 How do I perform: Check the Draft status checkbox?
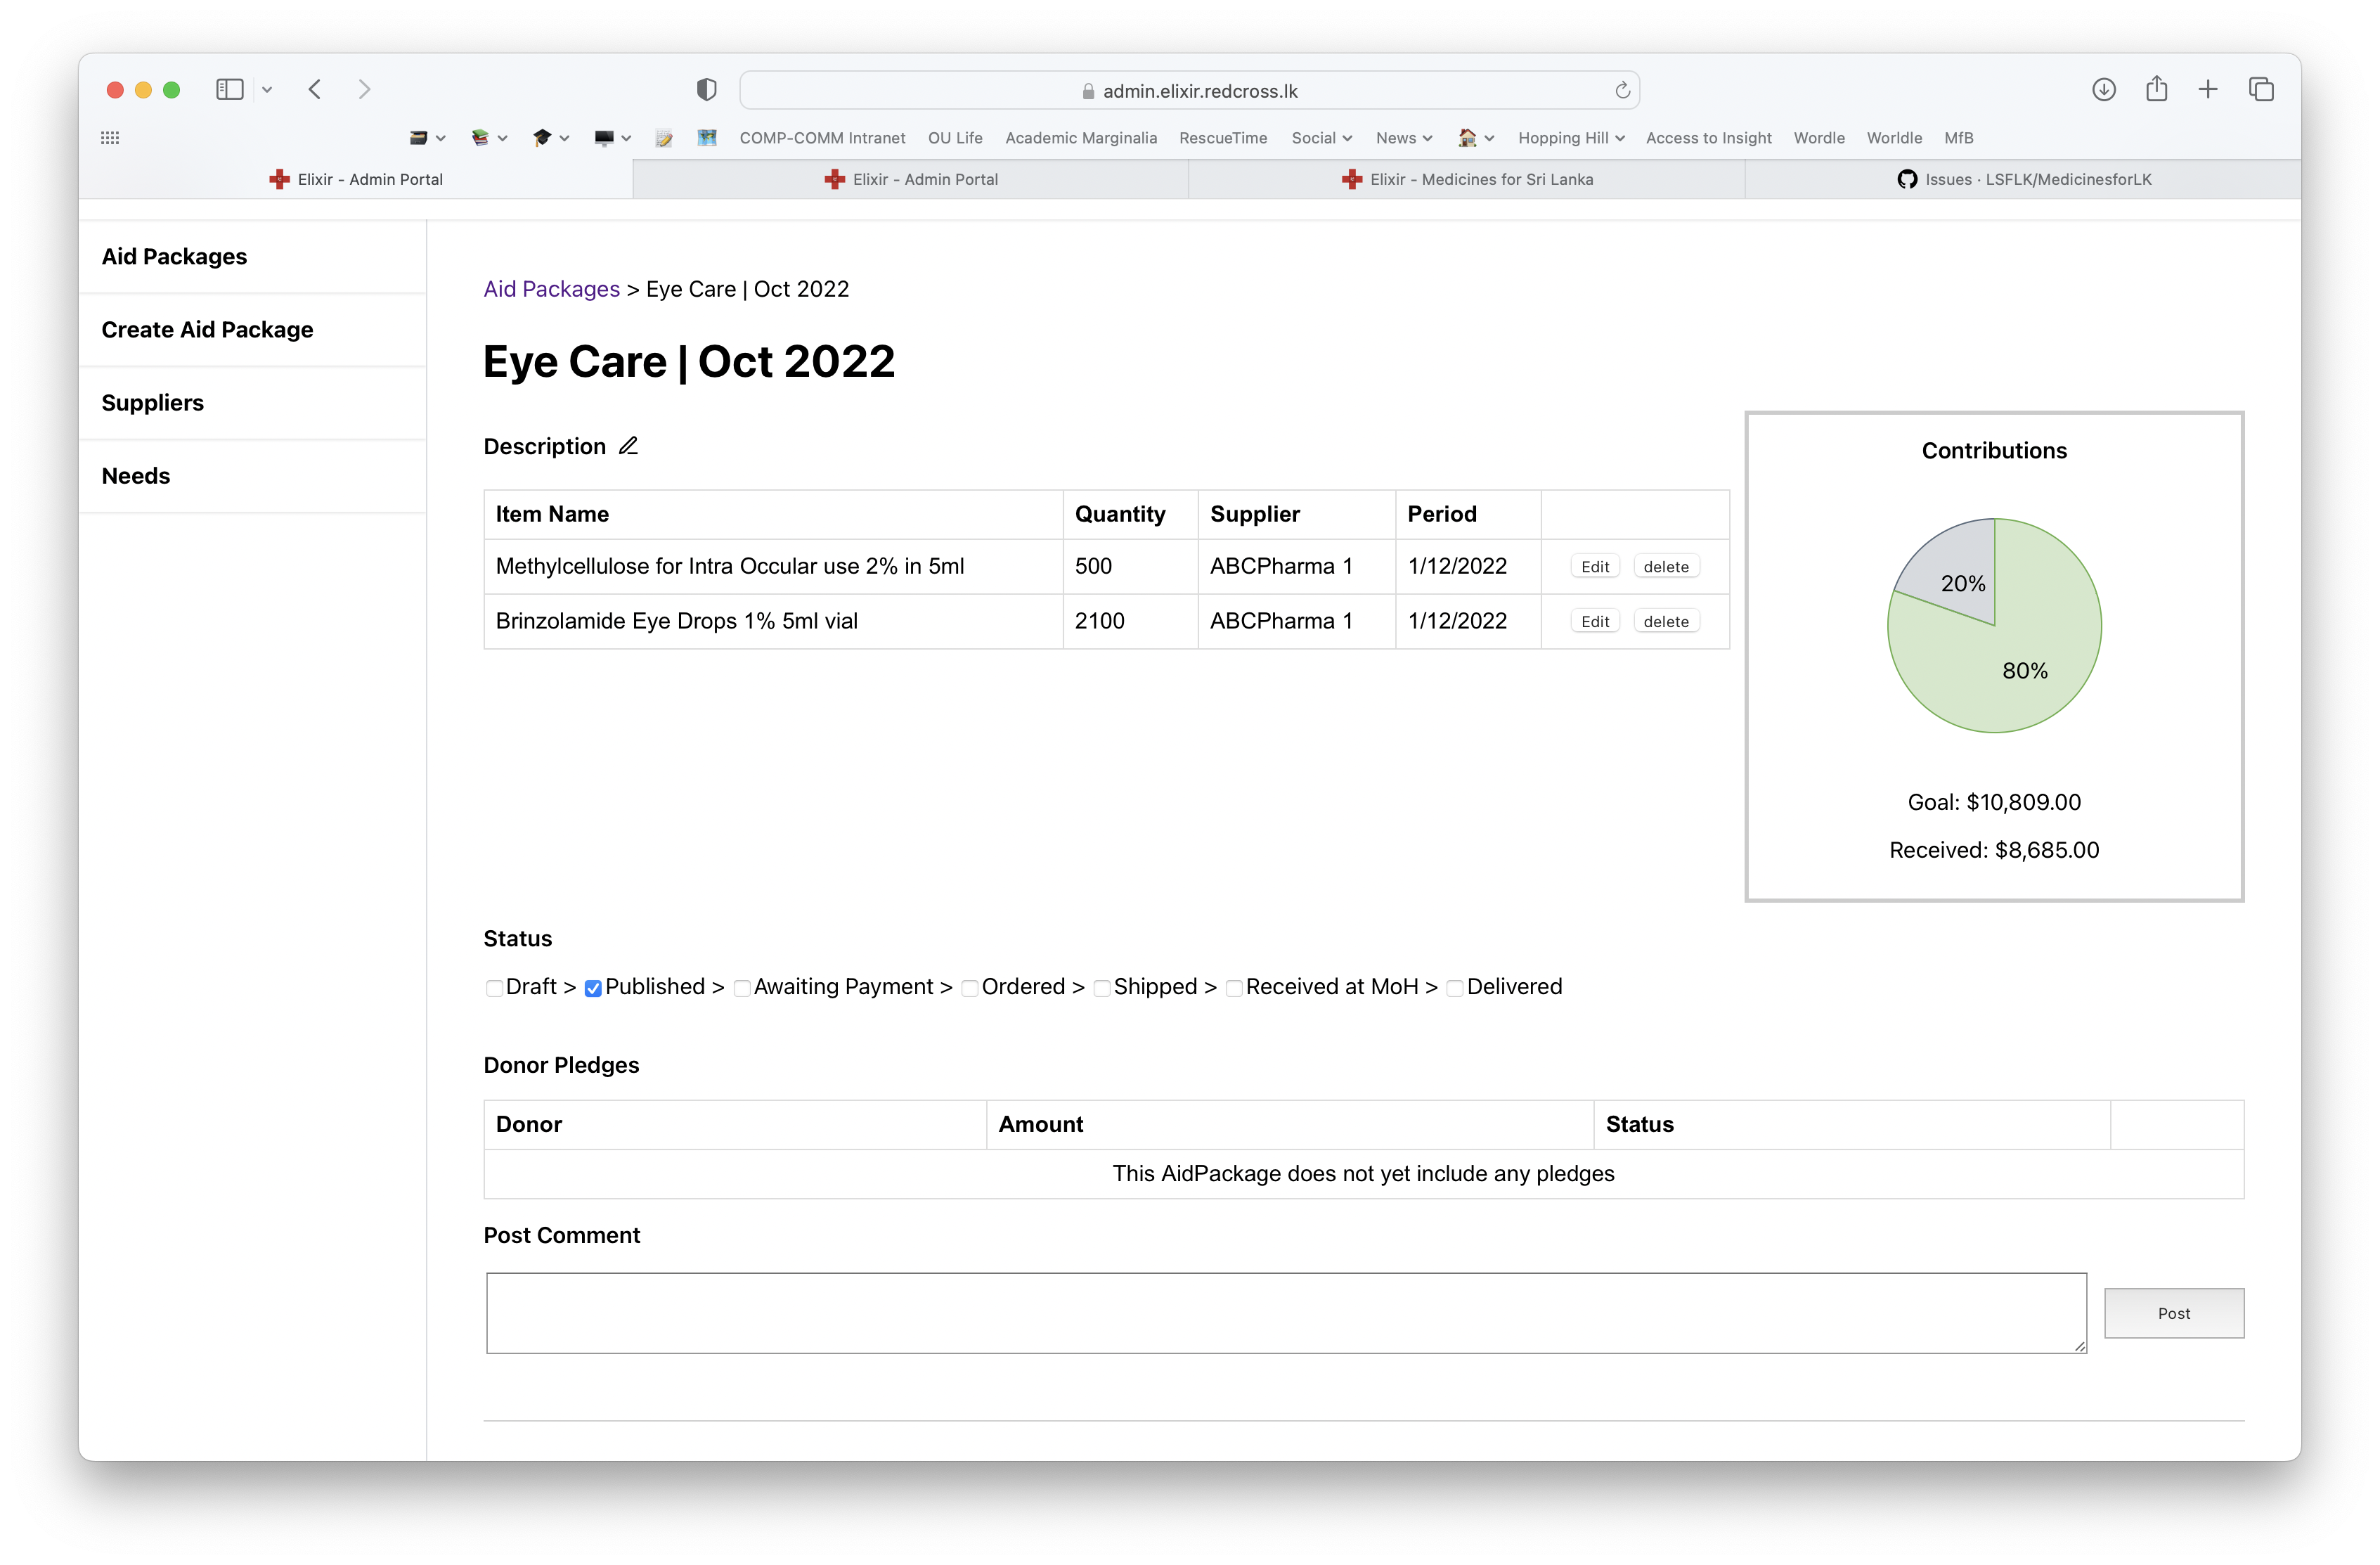tap(494, 988)
